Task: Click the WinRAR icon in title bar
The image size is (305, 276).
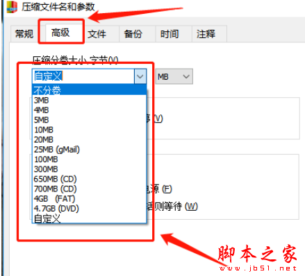Action: 13,7
